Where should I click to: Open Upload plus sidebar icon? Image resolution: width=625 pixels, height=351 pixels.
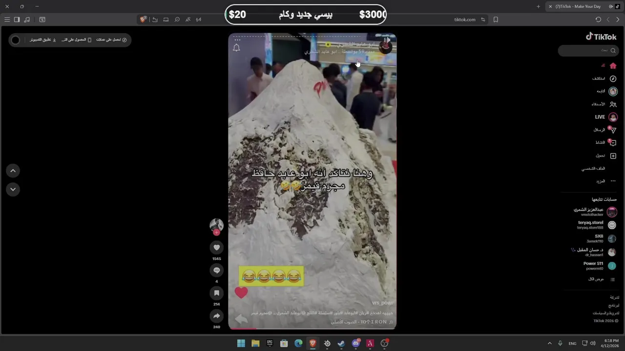(x=613, y=156)
